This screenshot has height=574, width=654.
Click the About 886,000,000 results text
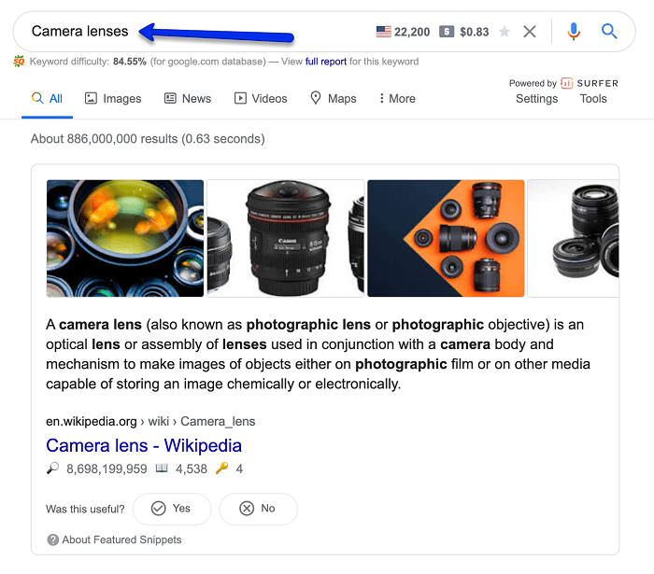tap(148, 139)
